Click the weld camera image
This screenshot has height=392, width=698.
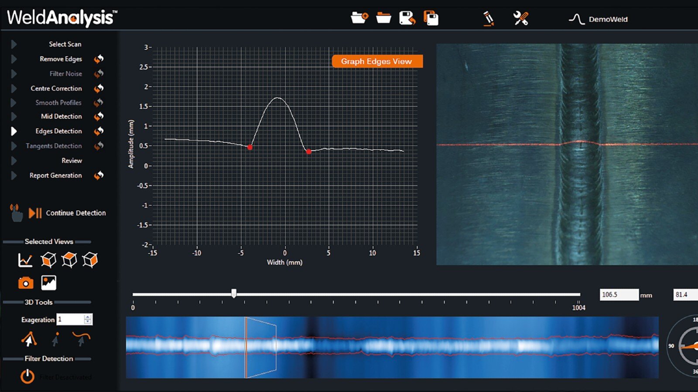coord(567,154)
